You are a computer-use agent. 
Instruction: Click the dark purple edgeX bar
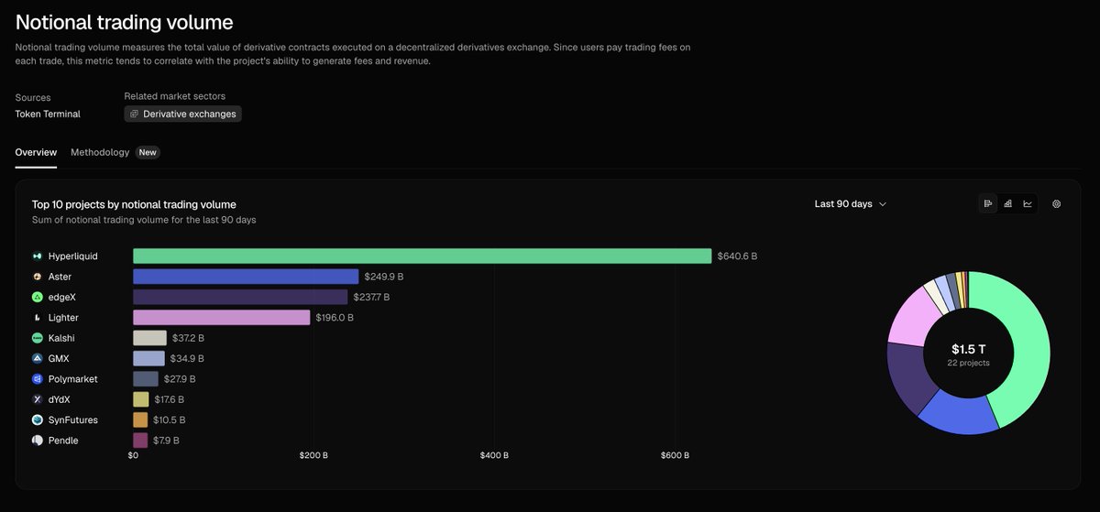[x=240, y=297]
